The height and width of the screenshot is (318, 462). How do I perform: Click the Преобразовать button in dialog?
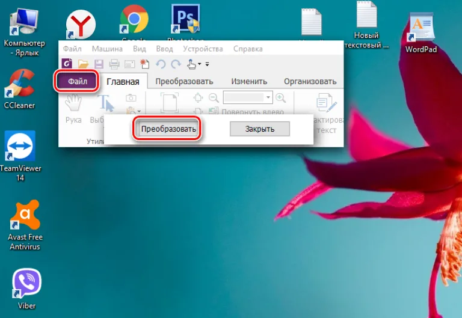[168, 129]
